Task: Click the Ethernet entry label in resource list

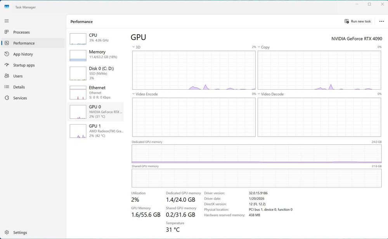Action: pos(97,88)
